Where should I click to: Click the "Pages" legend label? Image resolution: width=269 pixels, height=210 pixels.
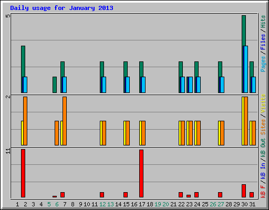[x=263, y=64]
